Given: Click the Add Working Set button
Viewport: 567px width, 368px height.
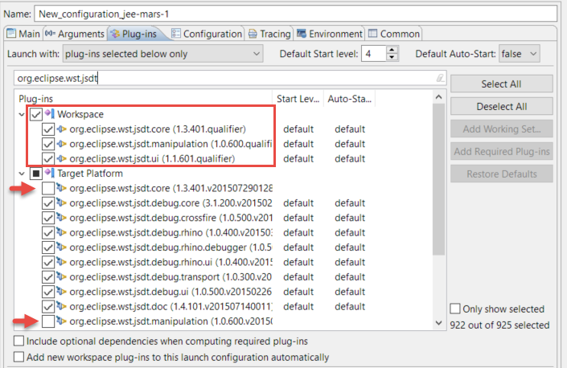Looking at the screenshot, I should 502,129.
